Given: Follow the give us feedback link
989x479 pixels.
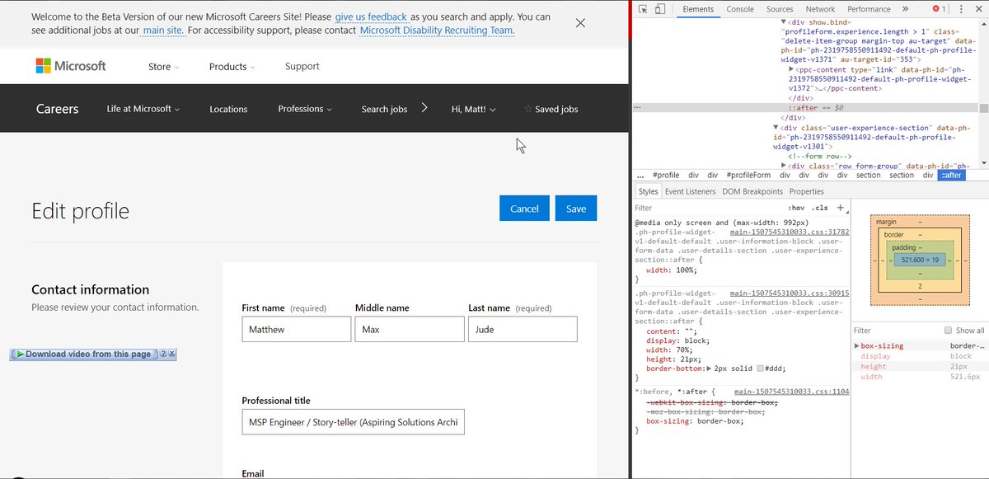Looking at the screenshot, I should pos(371,16).
